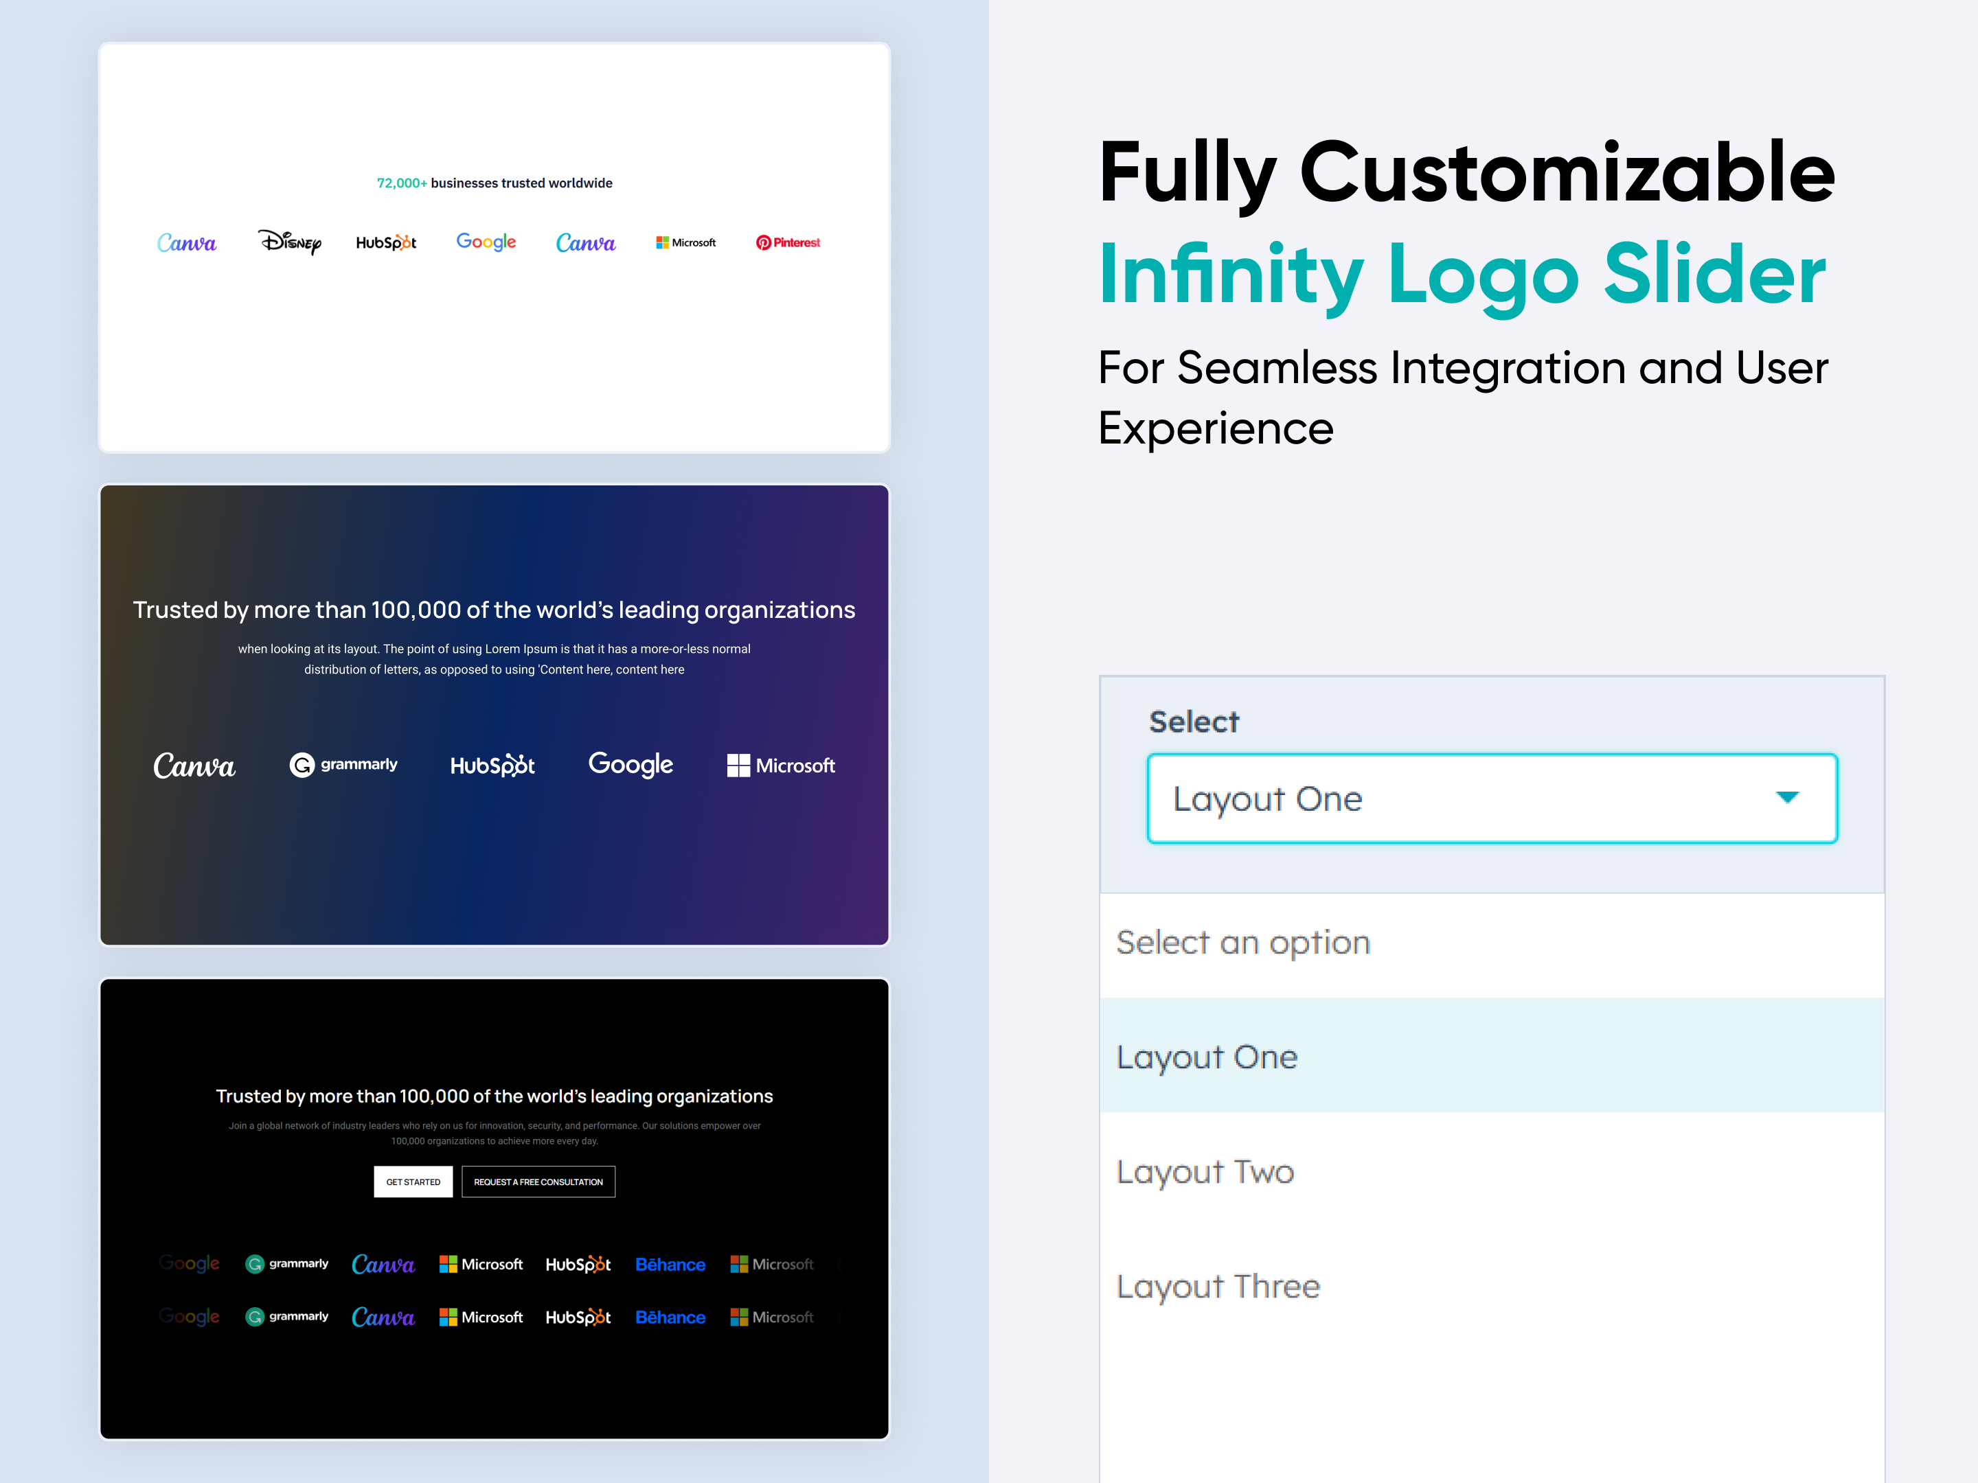The height and width of the screenshot is (1483, 1978).
Task: Click the upper-row faded Google logo, black card
Action: [x=190, y=1263]
